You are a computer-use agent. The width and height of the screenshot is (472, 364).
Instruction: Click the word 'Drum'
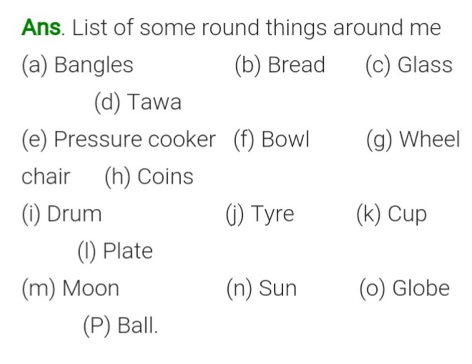click(74, 214)
